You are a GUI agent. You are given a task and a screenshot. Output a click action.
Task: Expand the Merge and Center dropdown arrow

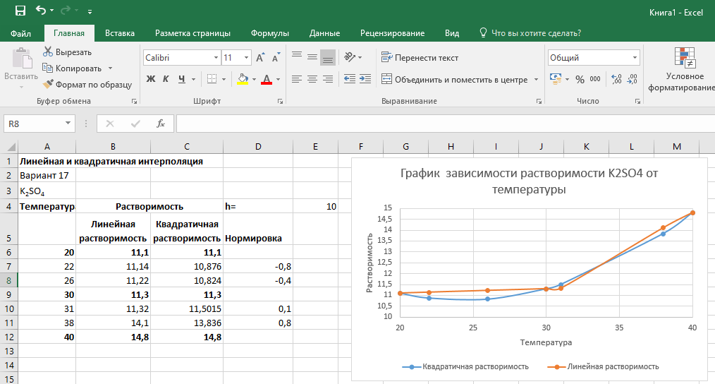(x=537, y=80)
